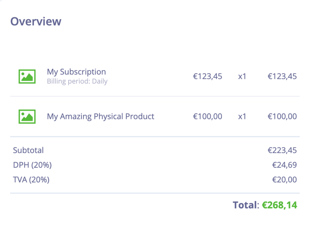Select the subtotal amount €223,45

click(282, 150)
